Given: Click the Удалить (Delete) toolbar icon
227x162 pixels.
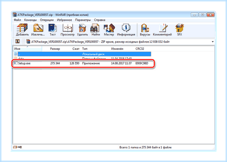Looking at the screenshot, I should pyautogui.click(x=82, y=30).
